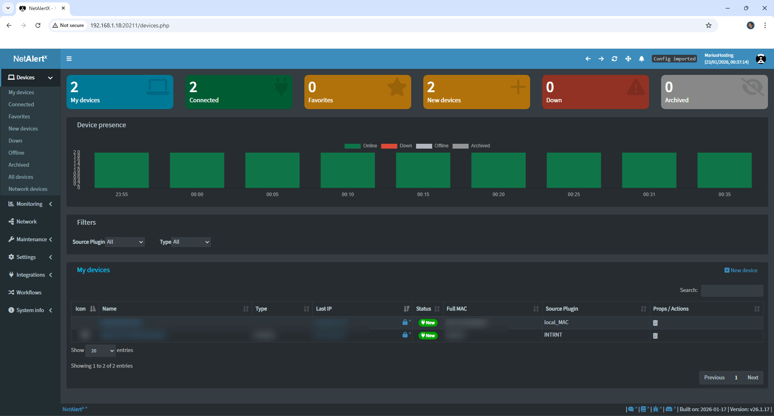
Task: Toggle sorting on the Status column
Action: 437,309
